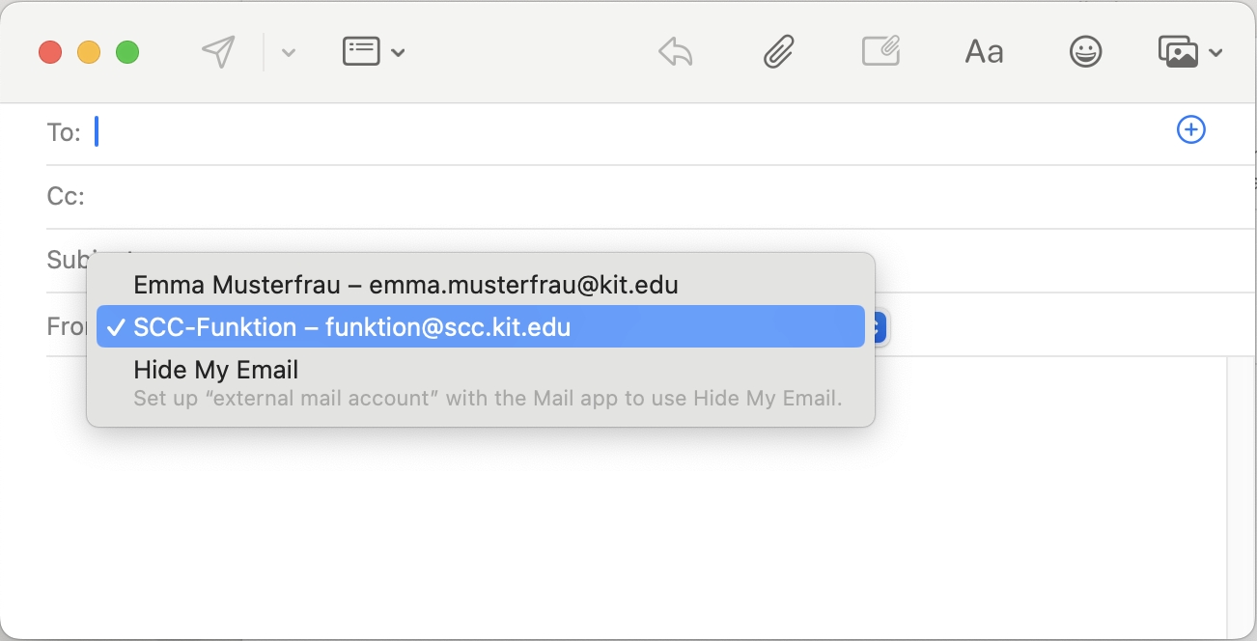
Task: Click into the Cc field
Action: [x=666, y=197]
